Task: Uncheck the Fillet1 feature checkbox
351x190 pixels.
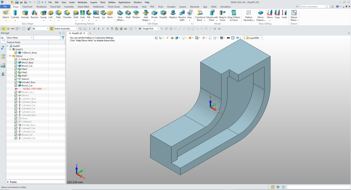Action: pyautogui.click(x=16, y=69)
